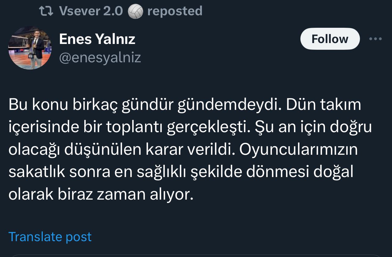
Task: Click the volleyball emoji beside Vsever 2.0
Action: click(x=135, y=12)
